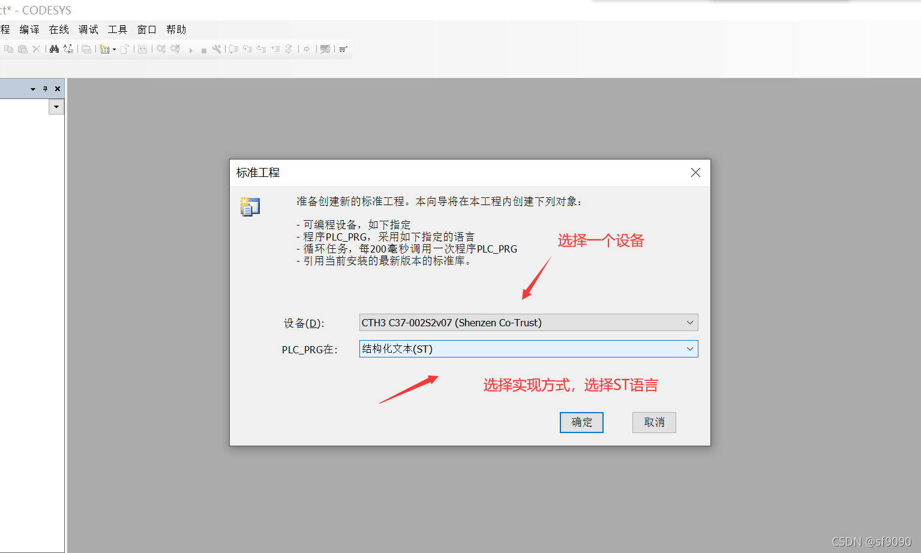Screen dimensions: 921x553
Task: Click the Stop square icon
Action: 204,50
